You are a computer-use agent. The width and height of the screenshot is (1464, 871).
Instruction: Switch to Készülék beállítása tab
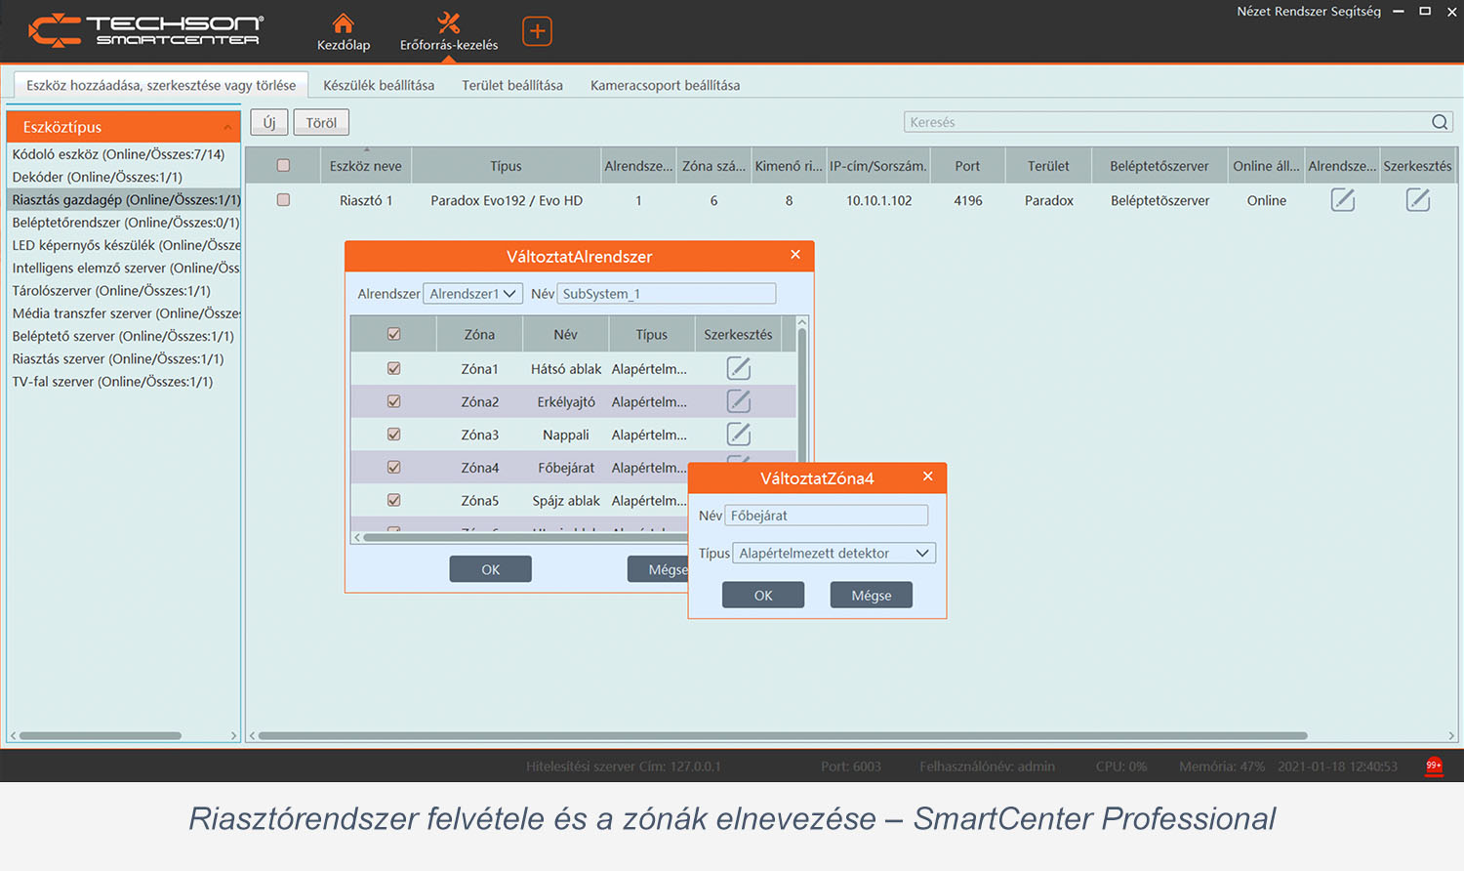click(379, 86)
